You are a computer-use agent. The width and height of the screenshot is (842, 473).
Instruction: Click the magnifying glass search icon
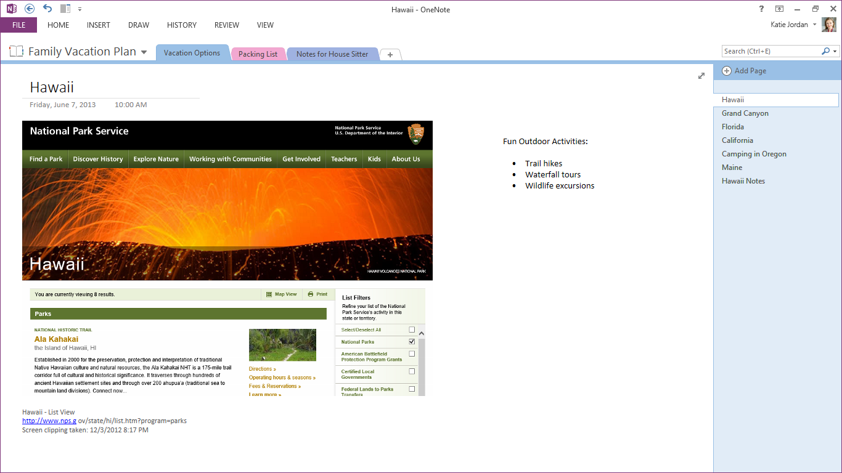pyautogui.click(x=826, y=51)
